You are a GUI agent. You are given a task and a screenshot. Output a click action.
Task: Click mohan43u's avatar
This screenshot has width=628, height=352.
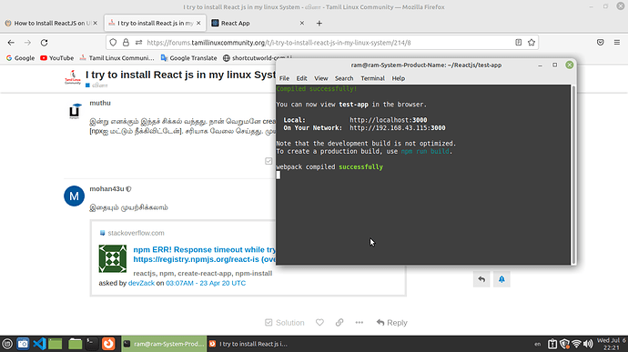(x=74, y=196)
